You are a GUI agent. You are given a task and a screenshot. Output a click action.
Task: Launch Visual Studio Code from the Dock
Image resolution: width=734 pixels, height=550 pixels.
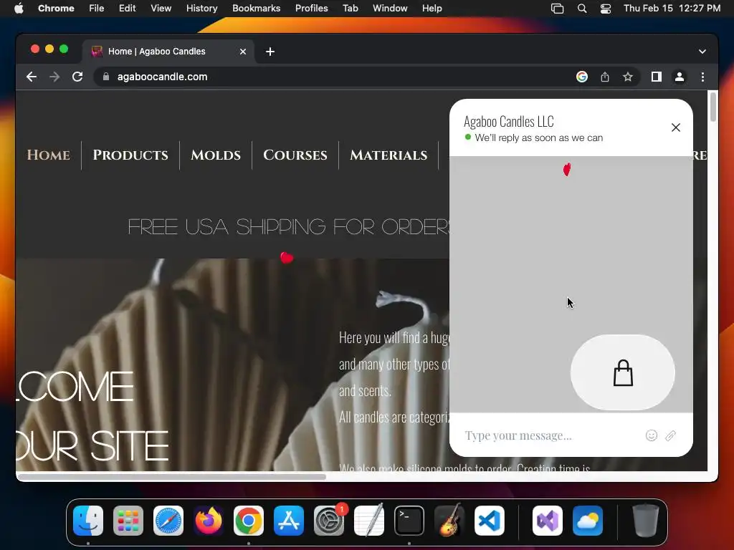coord(489,521)
